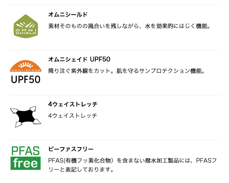The height and width of the screenshot is (183, 229).
Task: Select the オムニシールド heading
Action: click(x=68, y=15)
